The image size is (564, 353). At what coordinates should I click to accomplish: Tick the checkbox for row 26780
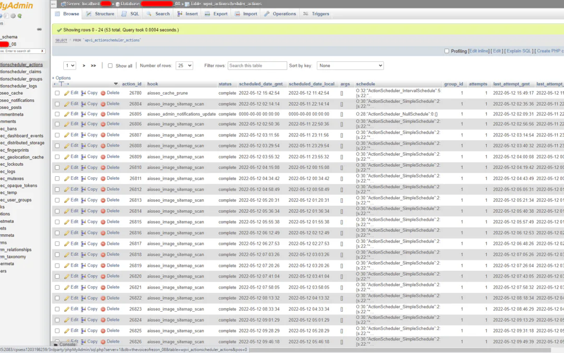[x=57, y=93]
